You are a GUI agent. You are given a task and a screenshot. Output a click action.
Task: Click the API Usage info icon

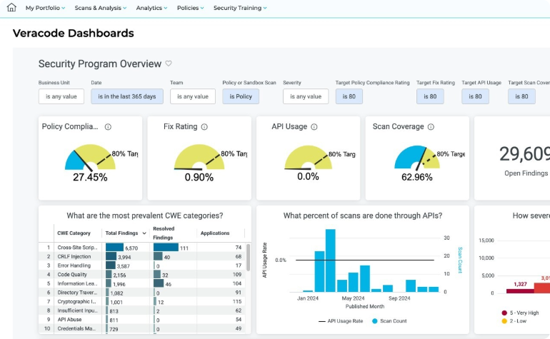[x=314, y=127]
